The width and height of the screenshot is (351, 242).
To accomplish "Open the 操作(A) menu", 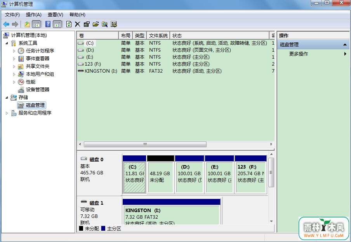I will point(33,15).
